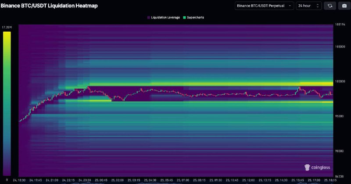This screenshot has width=351, height=184.
Task: Click the 17.20M scale maximum label
Action: [7, 27]
